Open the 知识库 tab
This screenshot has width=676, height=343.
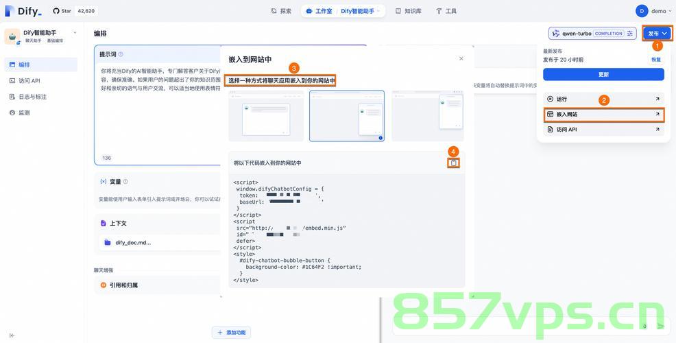pyautogui.click(x=409, y=11)
